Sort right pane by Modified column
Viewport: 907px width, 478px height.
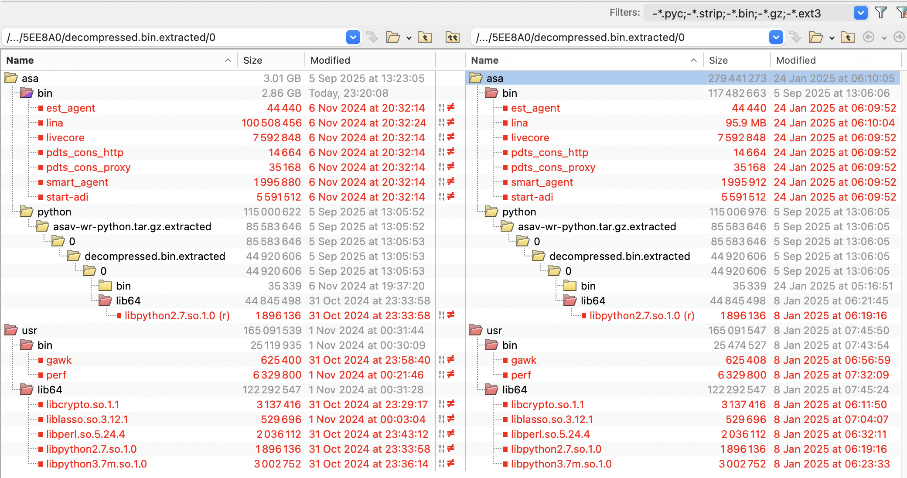click(795, 60)
